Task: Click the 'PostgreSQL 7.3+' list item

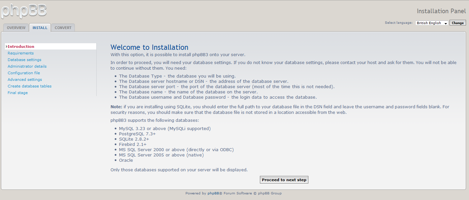Action: [137, 134]
